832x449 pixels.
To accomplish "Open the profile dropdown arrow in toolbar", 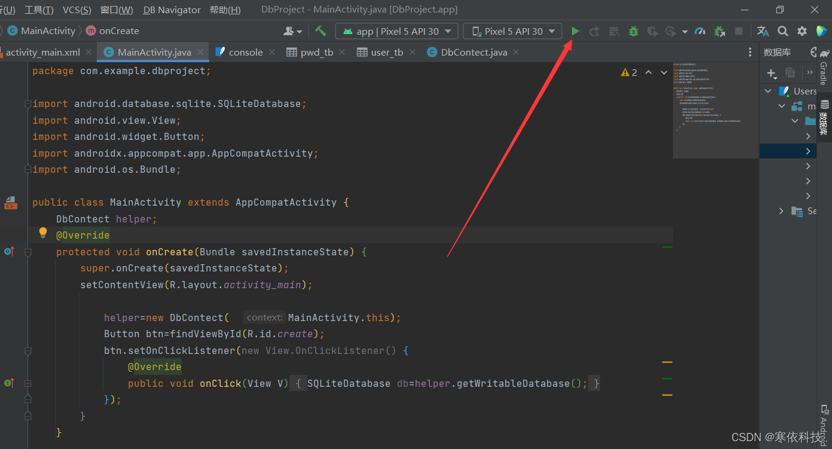I will [685, 32].
